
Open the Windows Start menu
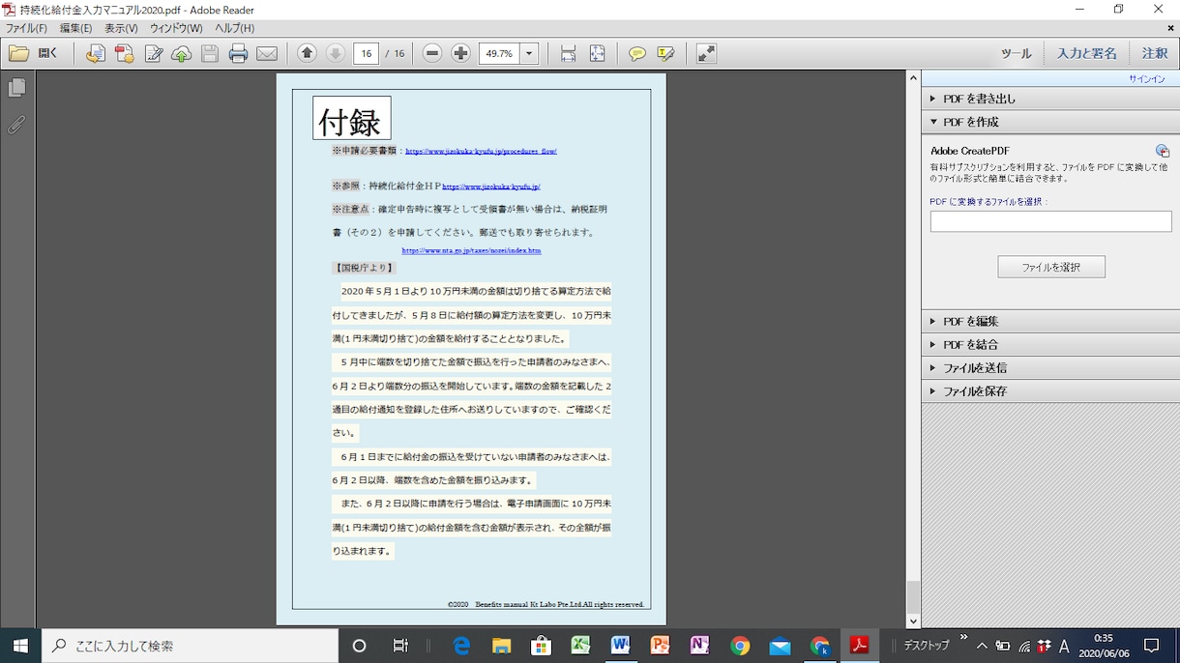(x=20, y=646)
